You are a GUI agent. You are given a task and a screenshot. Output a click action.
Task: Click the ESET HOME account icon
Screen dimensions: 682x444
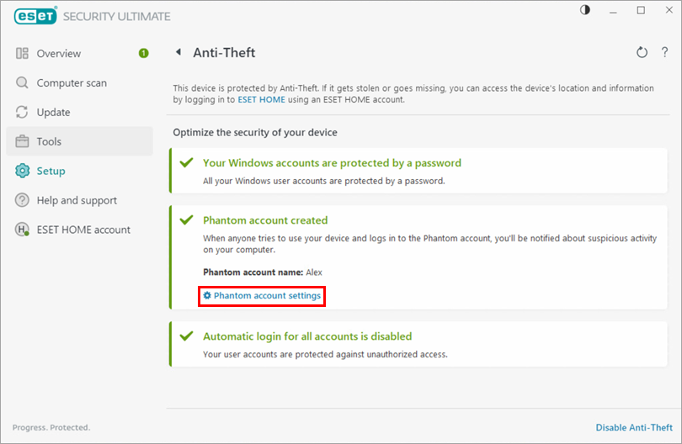point(23,230)
